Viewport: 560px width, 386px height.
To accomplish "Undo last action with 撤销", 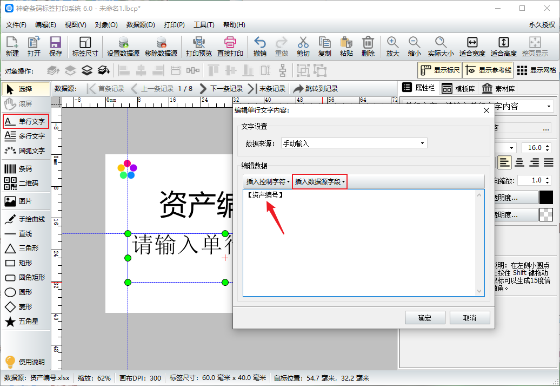I will click(259, 47).
